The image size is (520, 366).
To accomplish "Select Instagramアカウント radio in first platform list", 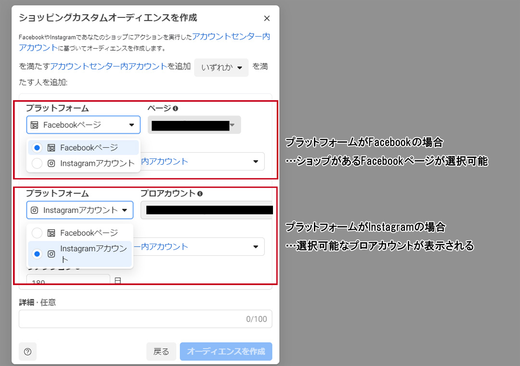I will pyautogui.click(x=37, y=164).
